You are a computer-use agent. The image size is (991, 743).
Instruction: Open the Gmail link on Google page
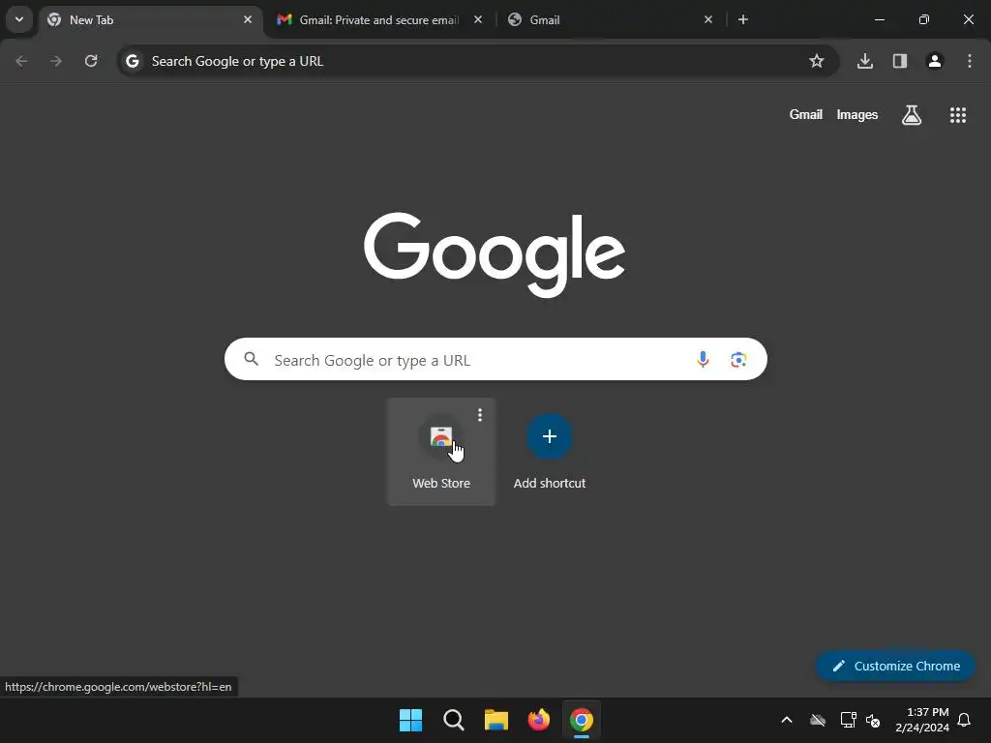point(806,114)
